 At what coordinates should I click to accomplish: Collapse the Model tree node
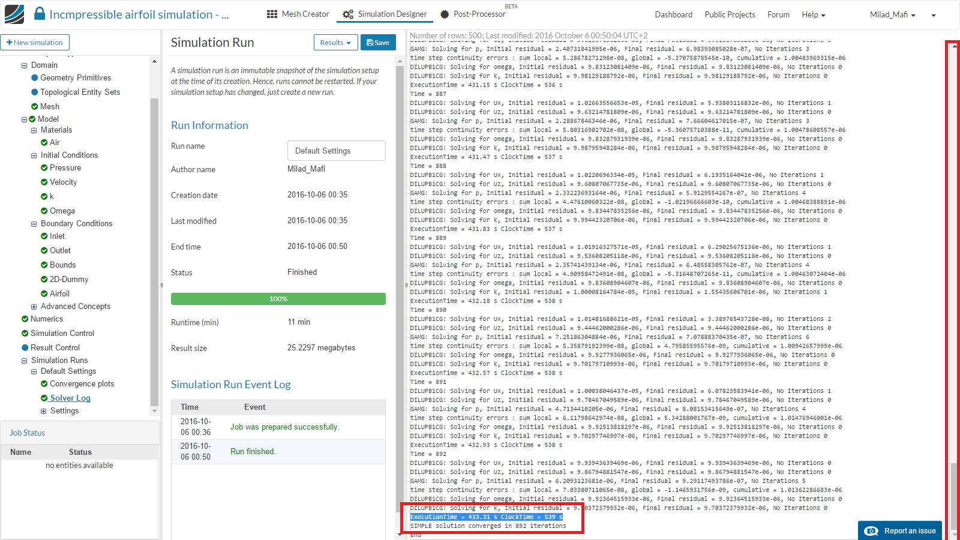[x=25, y=119]
